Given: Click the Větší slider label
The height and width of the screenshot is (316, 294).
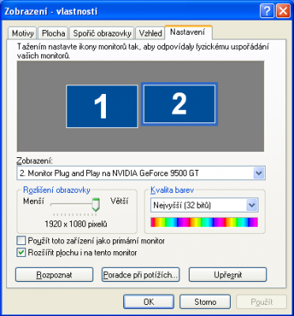Looking at the screenshot, I should point(119,201).
